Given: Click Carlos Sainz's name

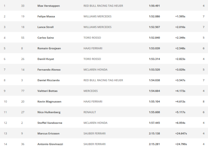Looking at the screenshot, I should [x=46, y=38].
